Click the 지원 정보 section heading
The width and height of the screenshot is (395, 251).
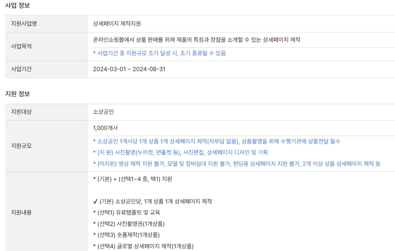(x=17, y=94)
